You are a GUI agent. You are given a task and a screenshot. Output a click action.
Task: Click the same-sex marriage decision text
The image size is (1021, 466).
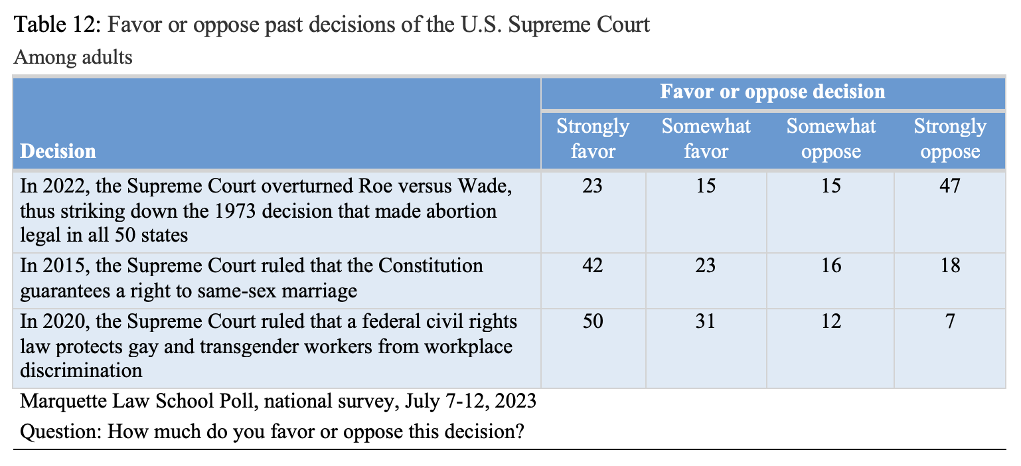point(252,278)
